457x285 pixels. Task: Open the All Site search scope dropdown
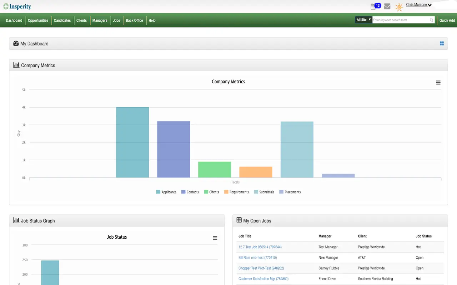click(363, 20)
